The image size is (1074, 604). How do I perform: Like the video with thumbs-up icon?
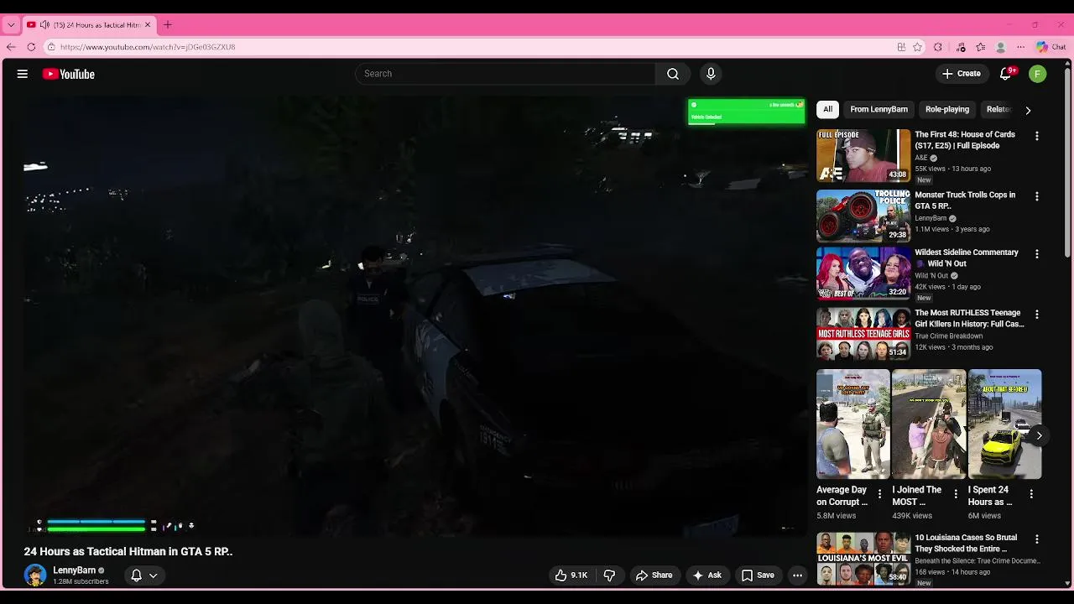(x=571, y=575)
